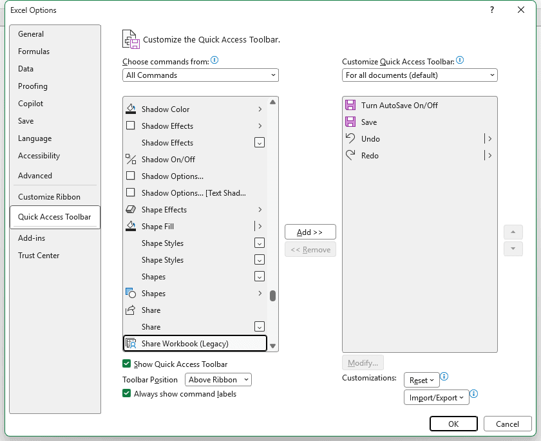Click the commands list scrollbar thumb
Image resolution: width=541 pixels, height=441 pixels.
[272, 296]
